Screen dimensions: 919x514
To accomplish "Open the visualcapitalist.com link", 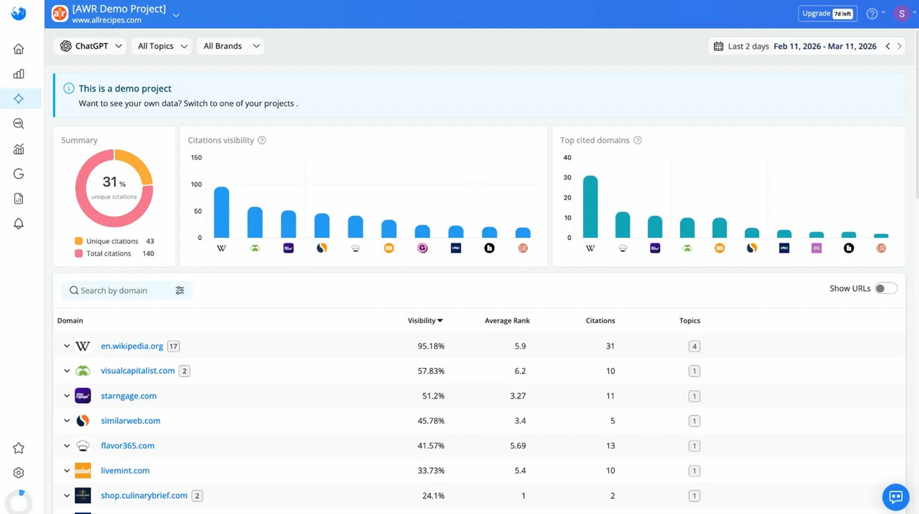I will 138,371.
